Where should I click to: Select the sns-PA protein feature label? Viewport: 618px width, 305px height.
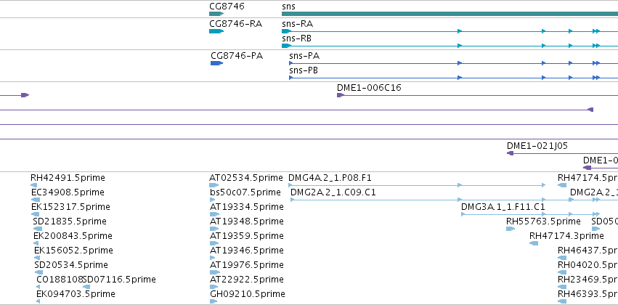pyautogui.click(x=304, y=56)
